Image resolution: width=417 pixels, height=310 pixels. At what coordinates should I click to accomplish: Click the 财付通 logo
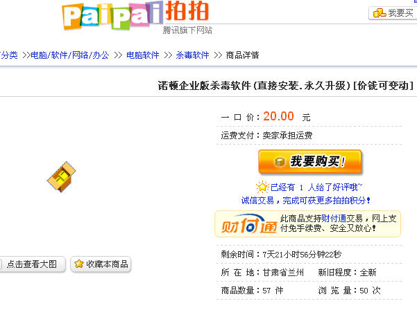(248, 224)
